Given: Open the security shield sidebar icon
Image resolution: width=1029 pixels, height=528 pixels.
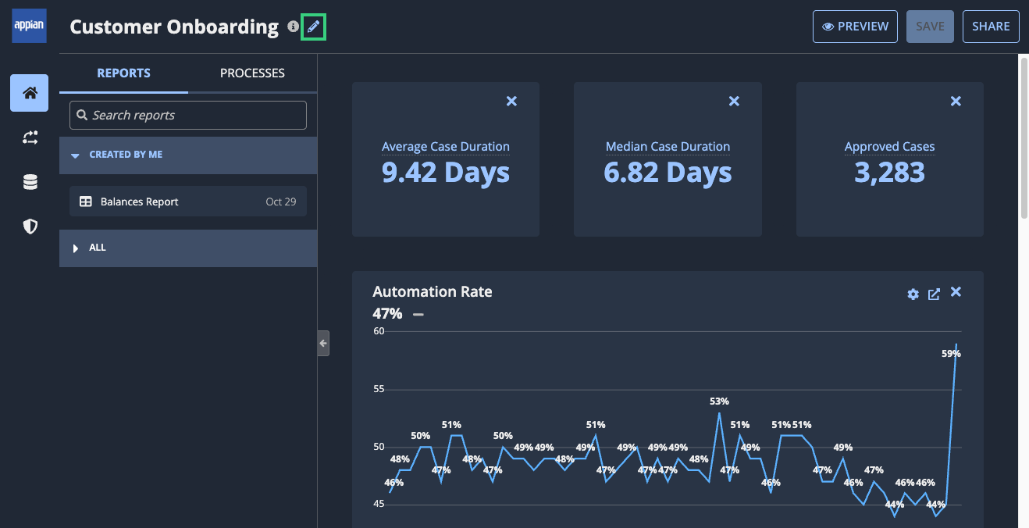Looking at the screenshot, I should pos(30,227).
